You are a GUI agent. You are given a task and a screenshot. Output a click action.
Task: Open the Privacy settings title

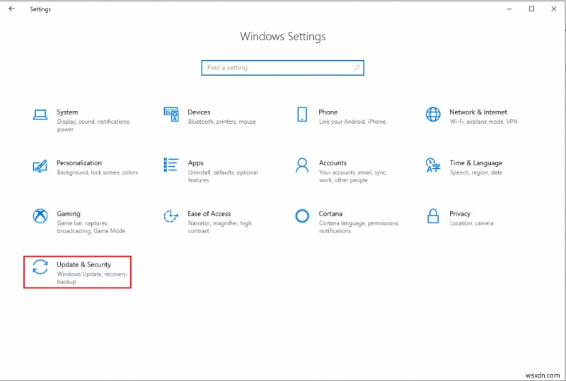[460, 214]
